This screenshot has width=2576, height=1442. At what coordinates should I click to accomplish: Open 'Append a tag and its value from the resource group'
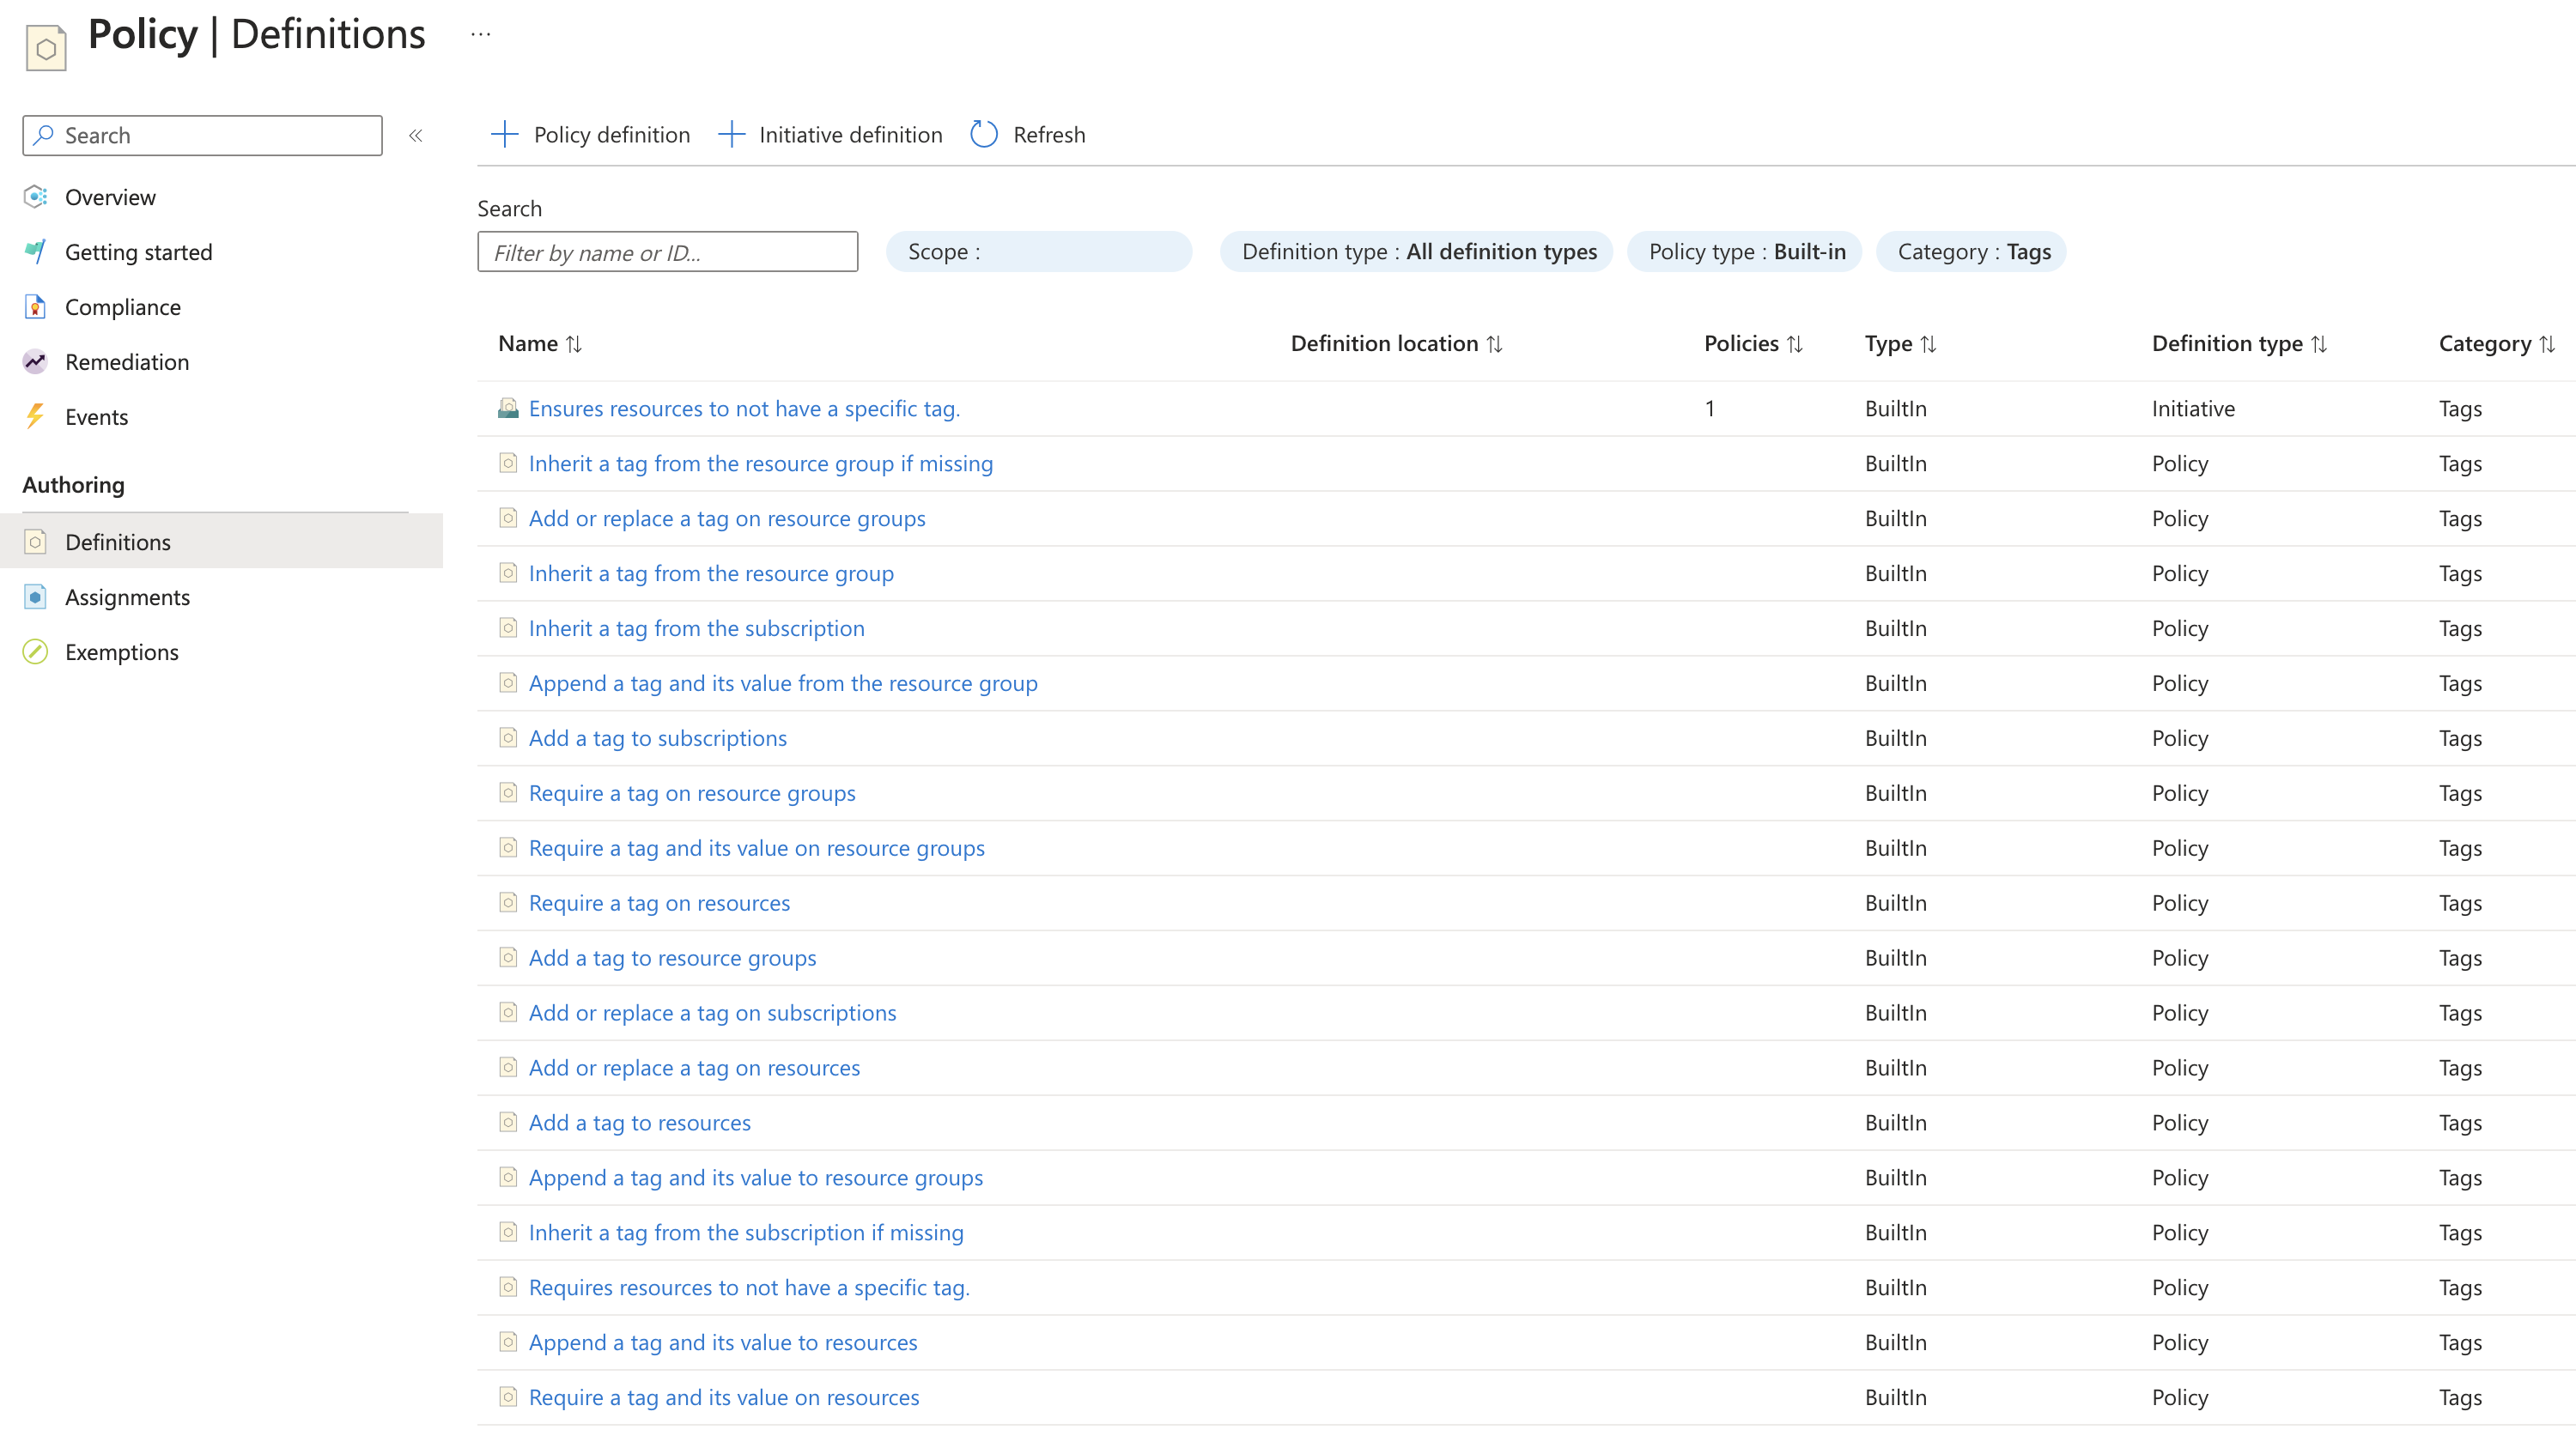tap(783, 683)
